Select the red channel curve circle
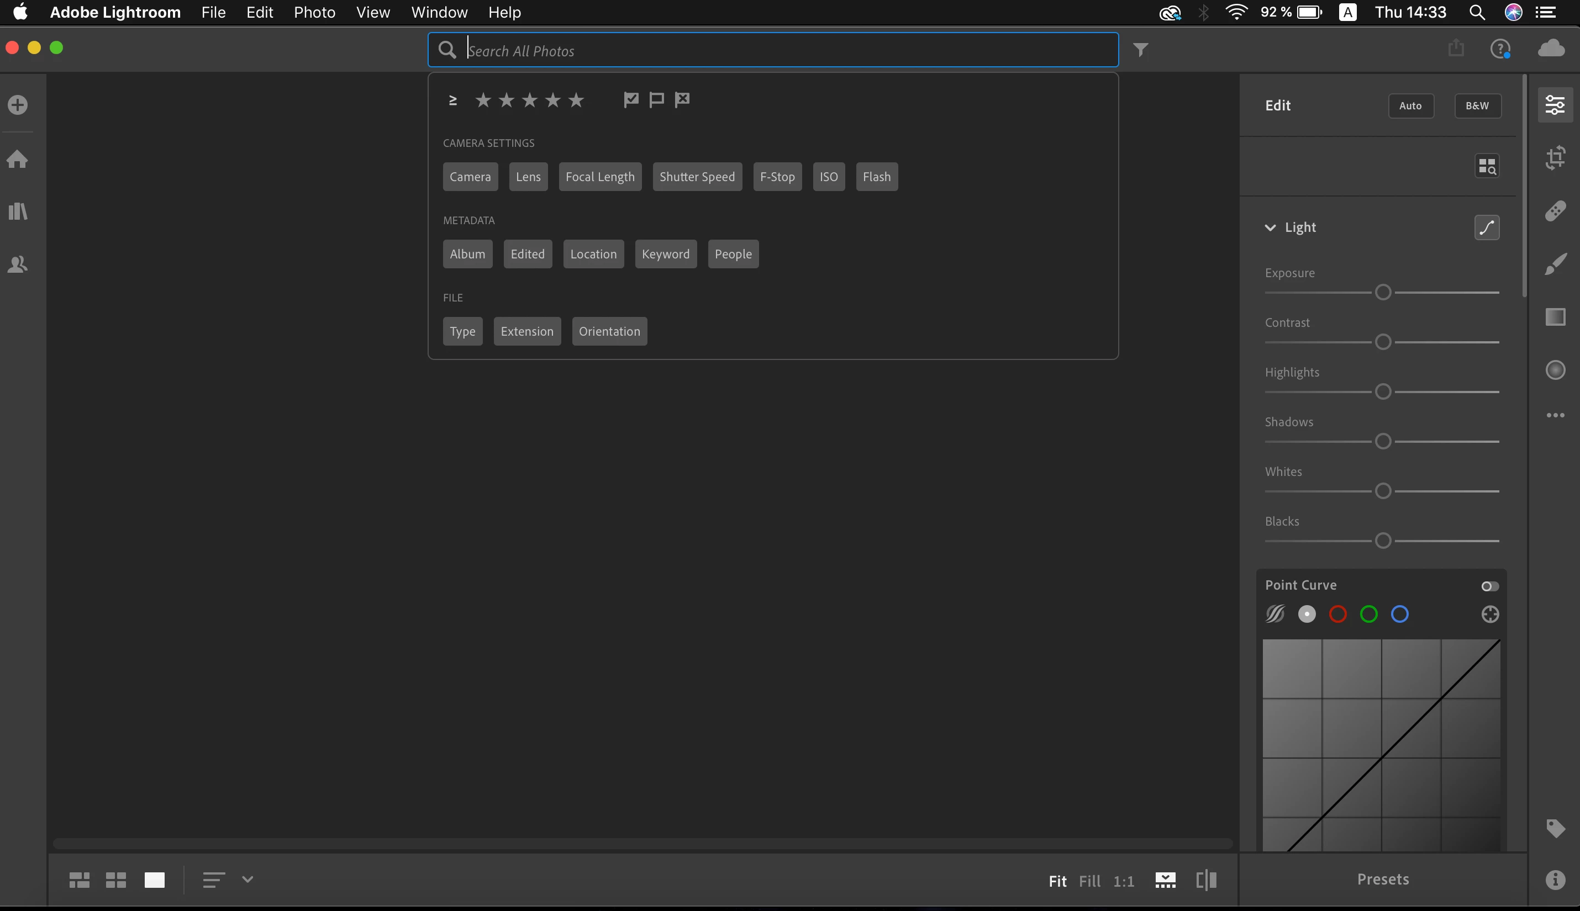Image resolution: width=1580 pixels, height=911 pixels. pos(1337,615)
